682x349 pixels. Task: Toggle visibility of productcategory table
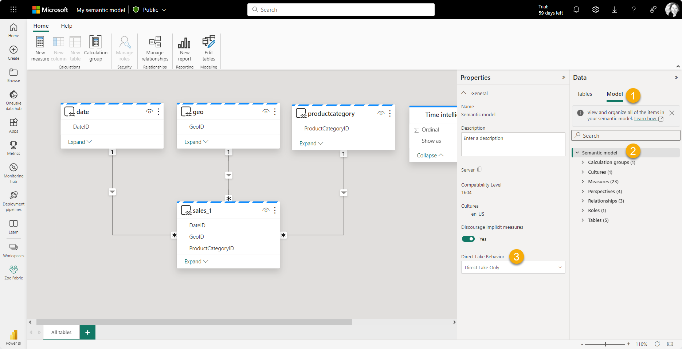pos(381,114)
